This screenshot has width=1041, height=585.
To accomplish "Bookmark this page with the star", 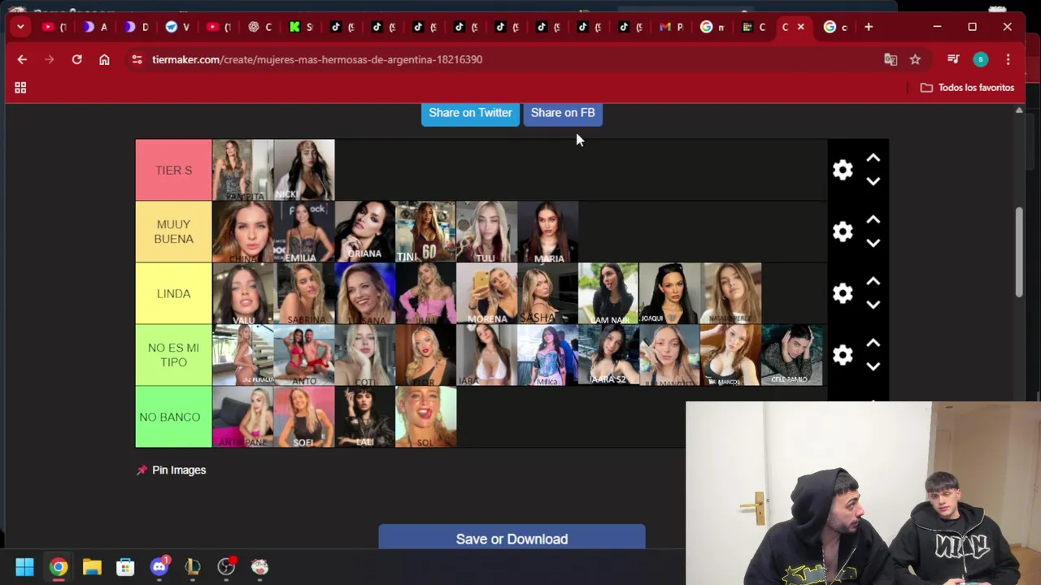I will point(915,59).
